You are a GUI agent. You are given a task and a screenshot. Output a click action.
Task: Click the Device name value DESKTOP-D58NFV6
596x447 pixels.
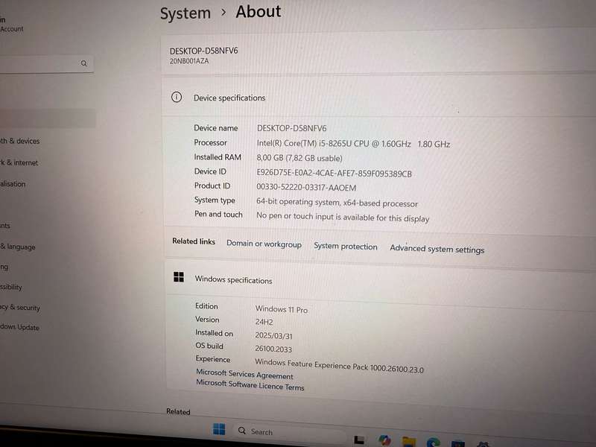tap(291, 128)
